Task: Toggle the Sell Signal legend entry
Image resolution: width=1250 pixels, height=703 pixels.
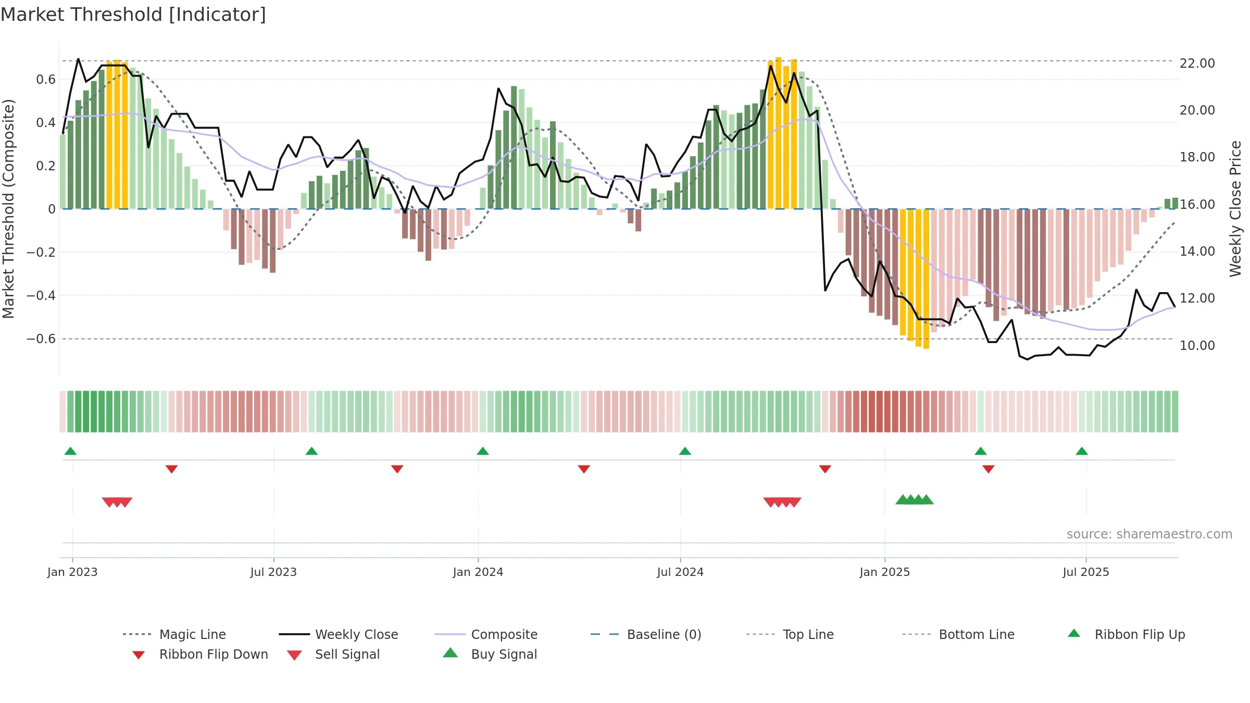Action: click(x=333, y=655)
